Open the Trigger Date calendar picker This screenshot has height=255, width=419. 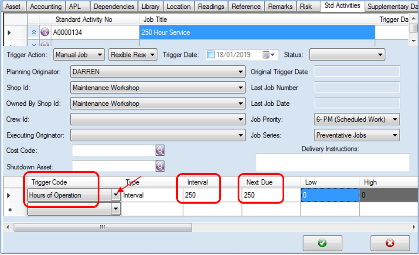(x=269, y=55)
